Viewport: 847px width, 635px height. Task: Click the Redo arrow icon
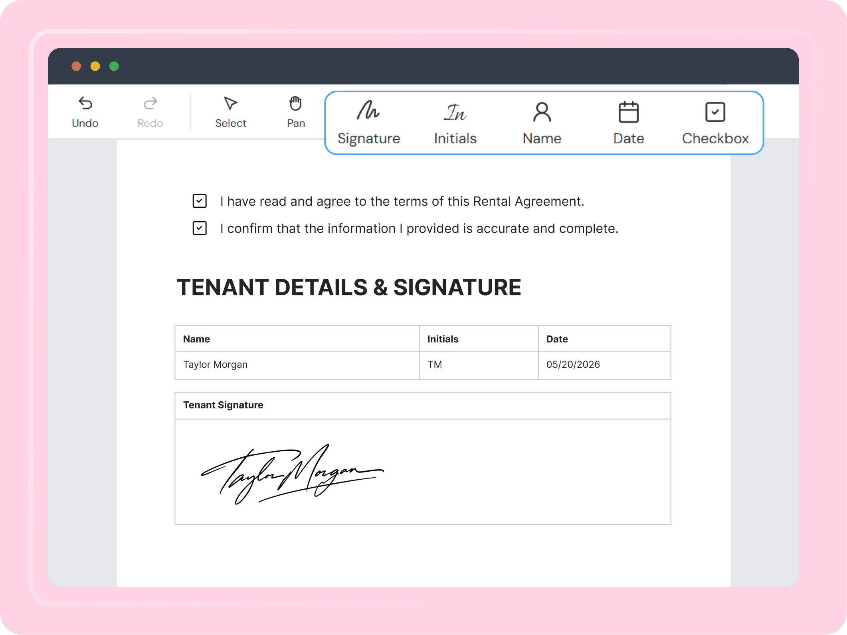pyautogui.click(x=150, y=103)
